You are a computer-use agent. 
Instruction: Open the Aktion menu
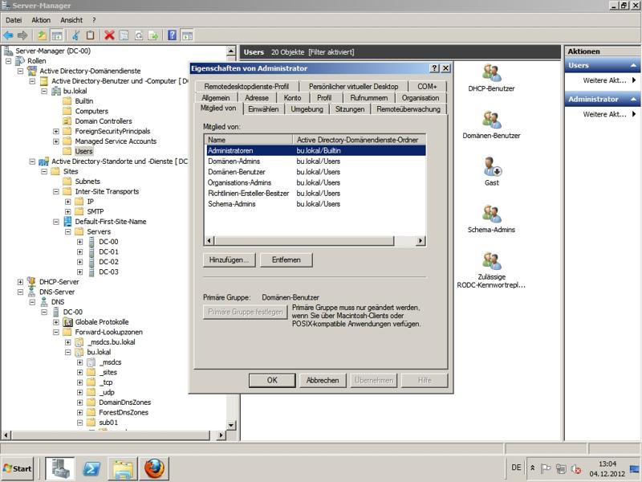click(40, 18)
